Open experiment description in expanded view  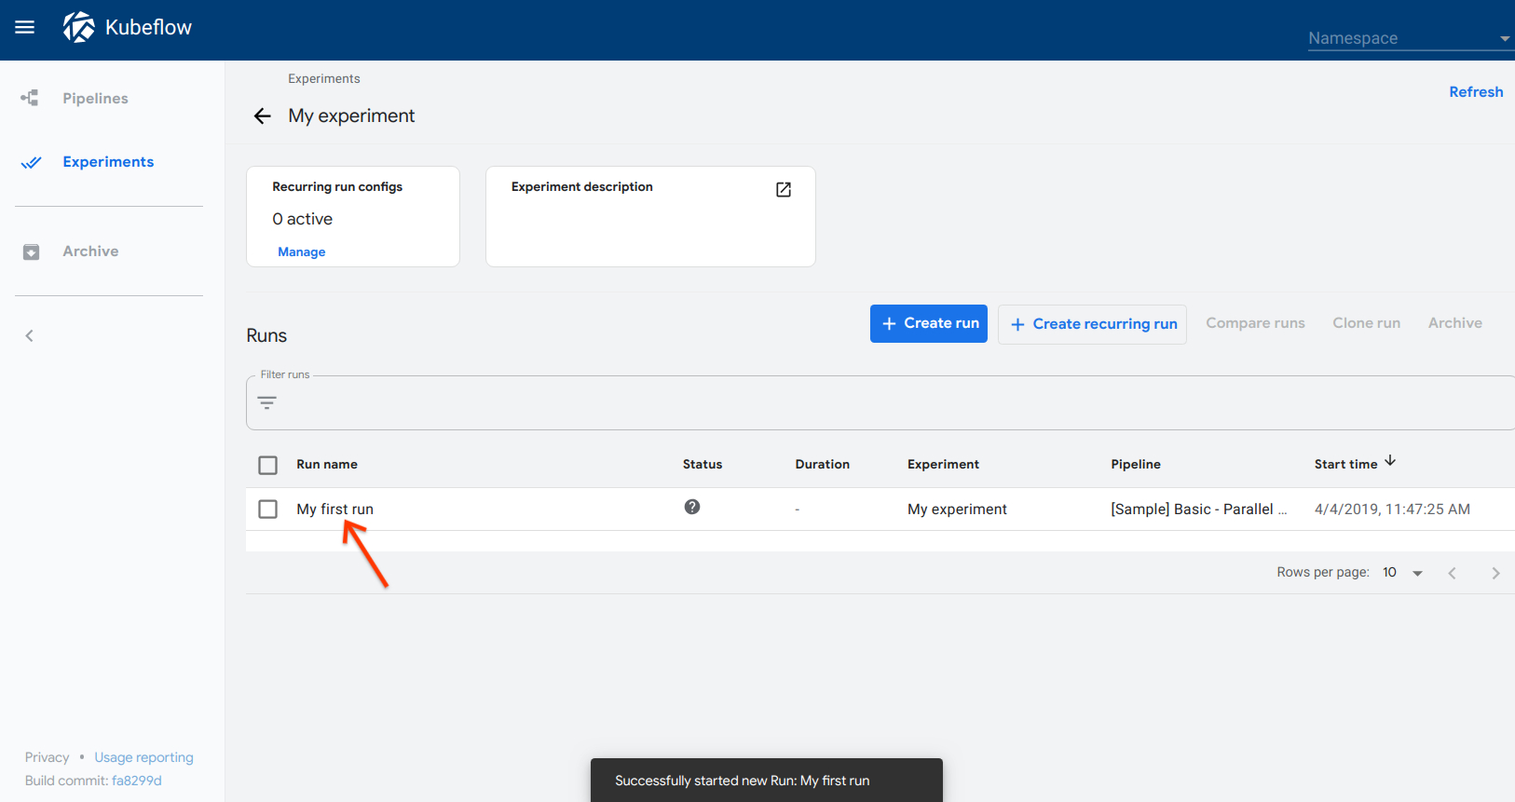(784, 190)
